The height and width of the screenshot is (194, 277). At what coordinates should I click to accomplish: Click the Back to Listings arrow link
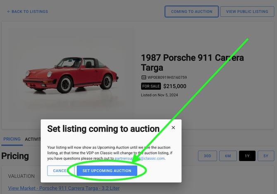pyautogui.click(x=27, y=12)
